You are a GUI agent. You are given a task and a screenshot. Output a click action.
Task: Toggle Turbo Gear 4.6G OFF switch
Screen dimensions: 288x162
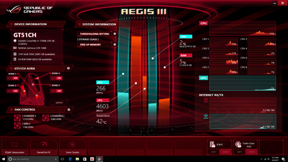tap(245, 152)
